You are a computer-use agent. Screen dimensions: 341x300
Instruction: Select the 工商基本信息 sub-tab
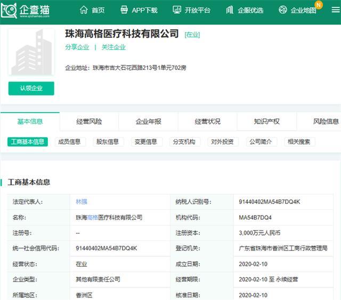[28, 142]
